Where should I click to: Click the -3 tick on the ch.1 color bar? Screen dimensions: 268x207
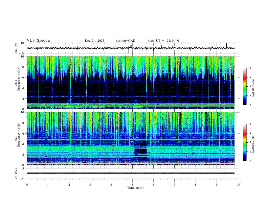point(249,68)
